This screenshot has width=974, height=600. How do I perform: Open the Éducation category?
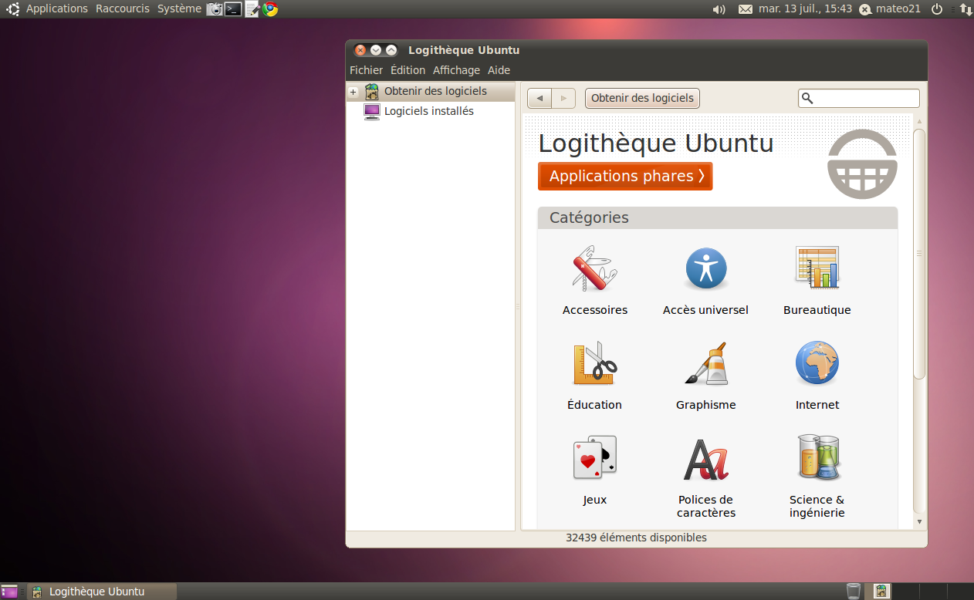594,364
